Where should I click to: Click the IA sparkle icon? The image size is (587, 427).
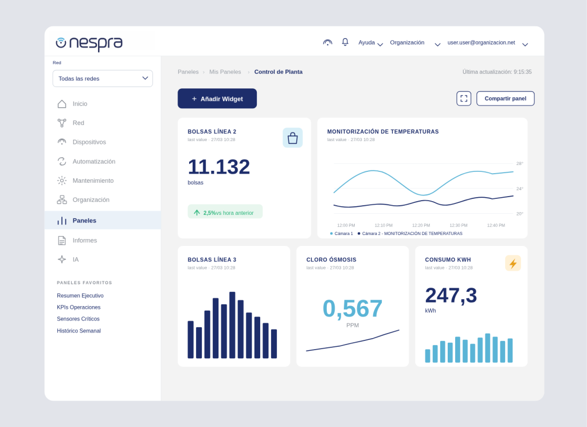point(62,259)
